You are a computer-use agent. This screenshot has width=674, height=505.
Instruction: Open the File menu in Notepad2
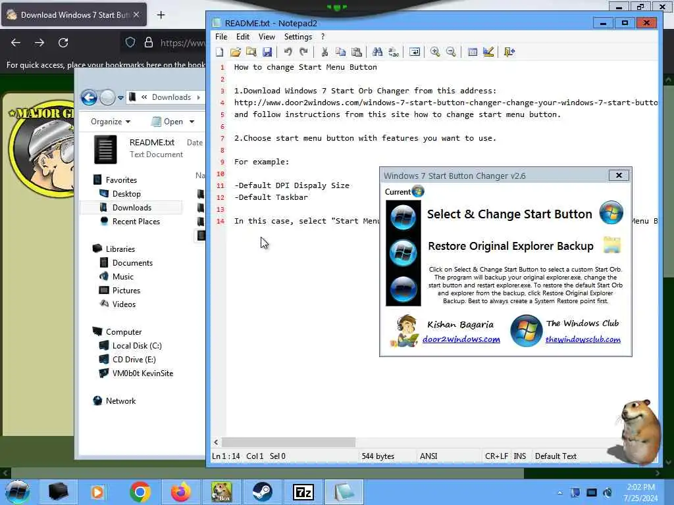coord(221,37)
